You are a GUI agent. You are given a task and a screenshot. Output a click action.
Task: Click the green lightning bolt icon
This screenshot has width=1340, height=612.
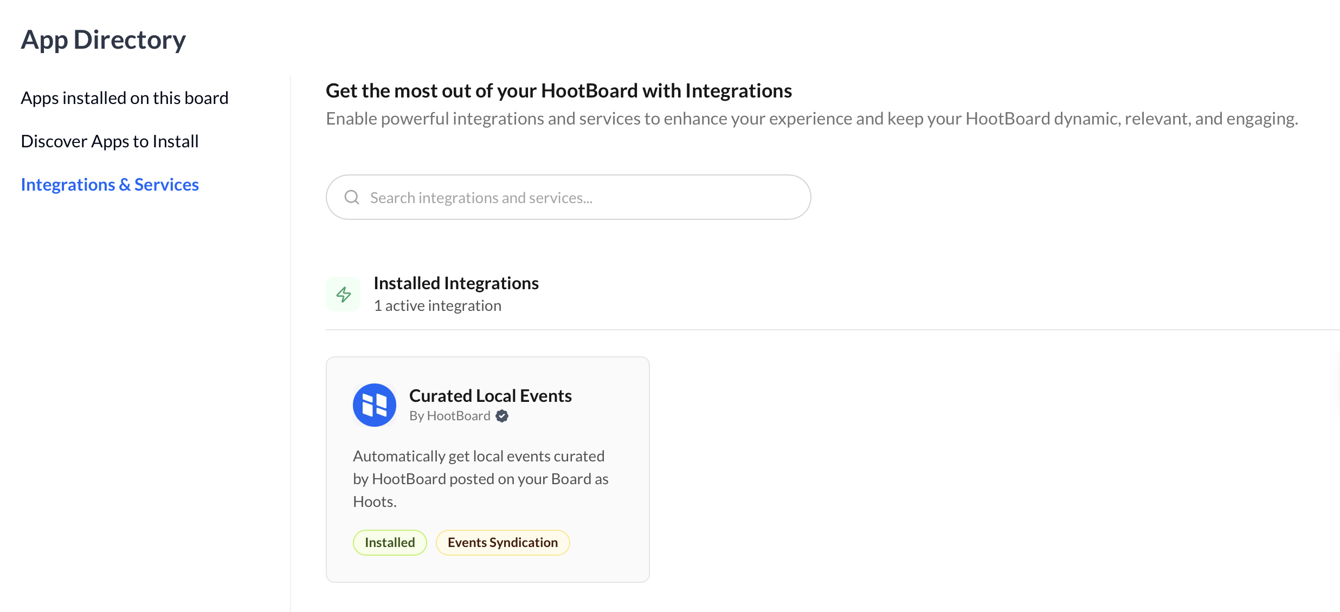[343, 294]
